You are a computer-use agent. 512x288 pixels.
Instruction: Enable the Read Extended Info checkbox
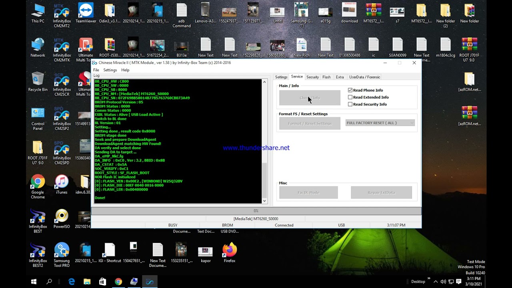click(350, 97)
